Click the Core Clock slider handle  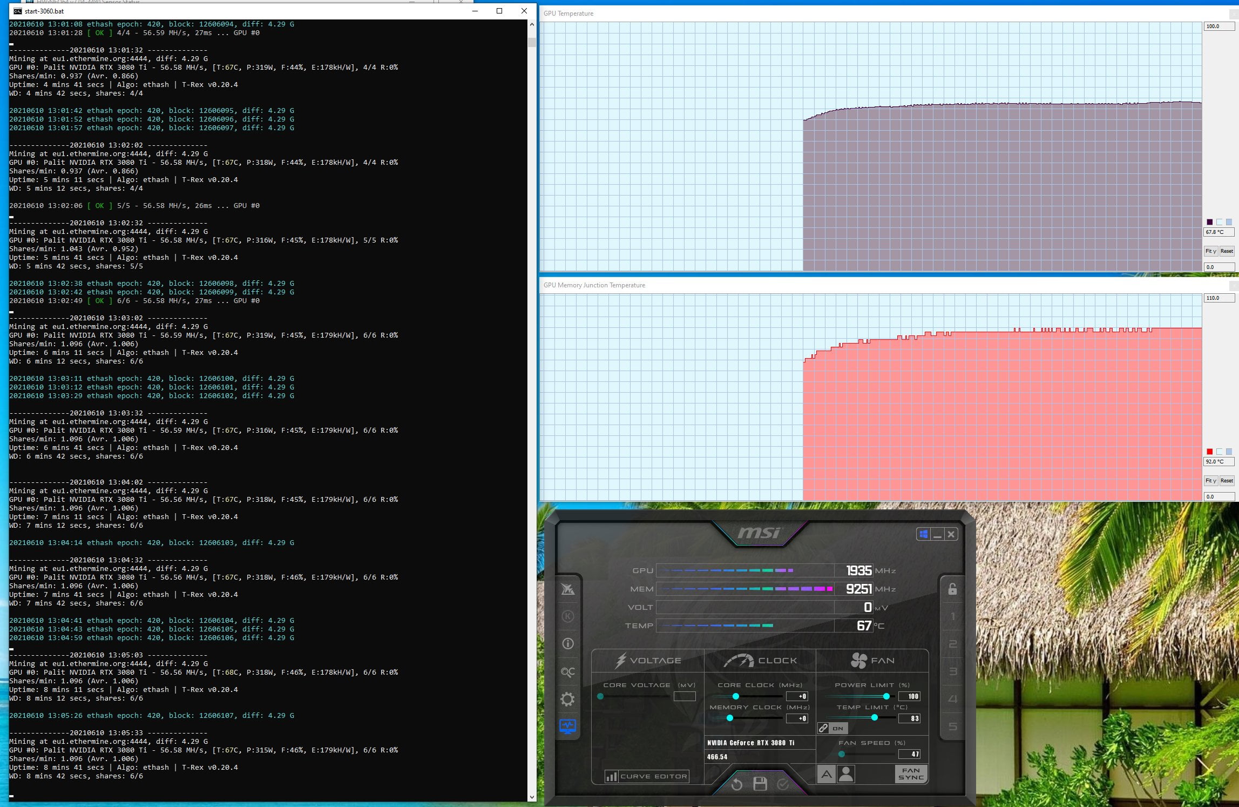pos(735,696)
